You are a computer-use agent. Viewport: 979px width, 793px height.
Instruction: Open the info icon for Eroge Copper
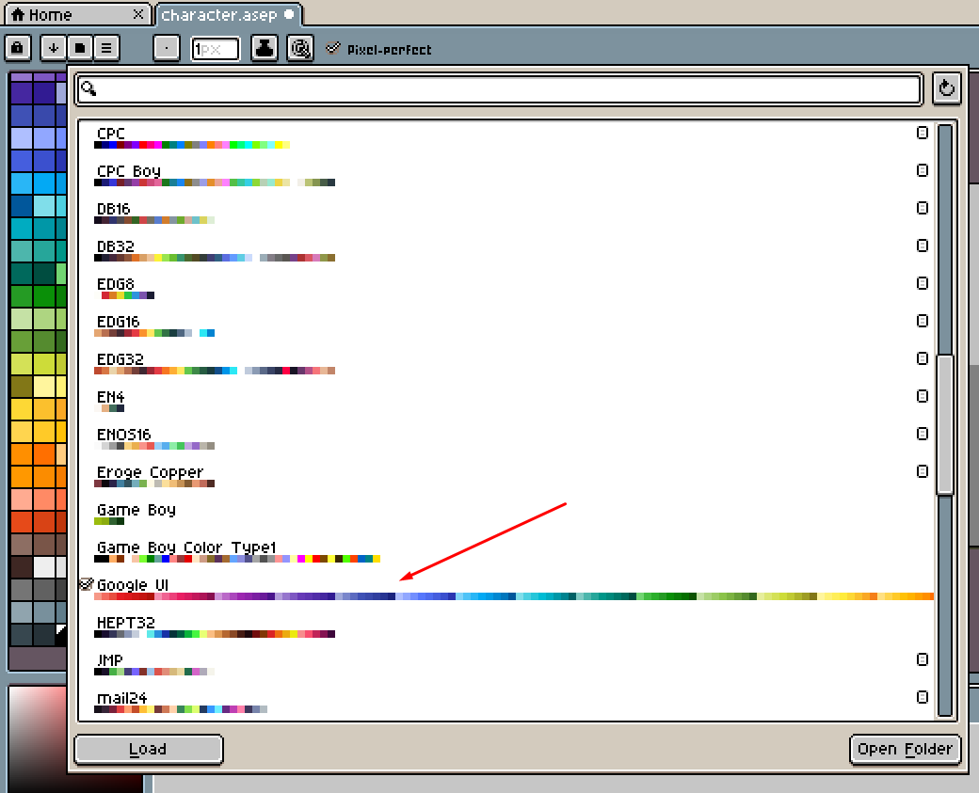(x=923, y=471)
